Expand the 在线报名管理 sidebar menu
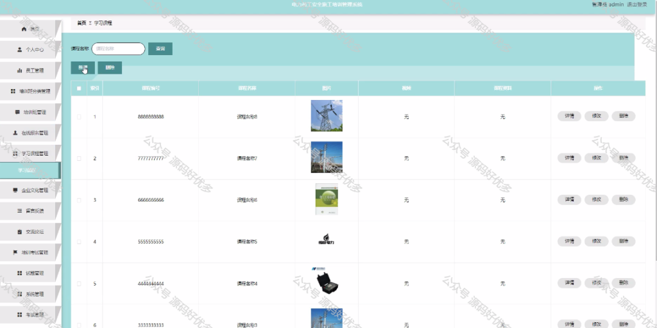 coord(30,133)
